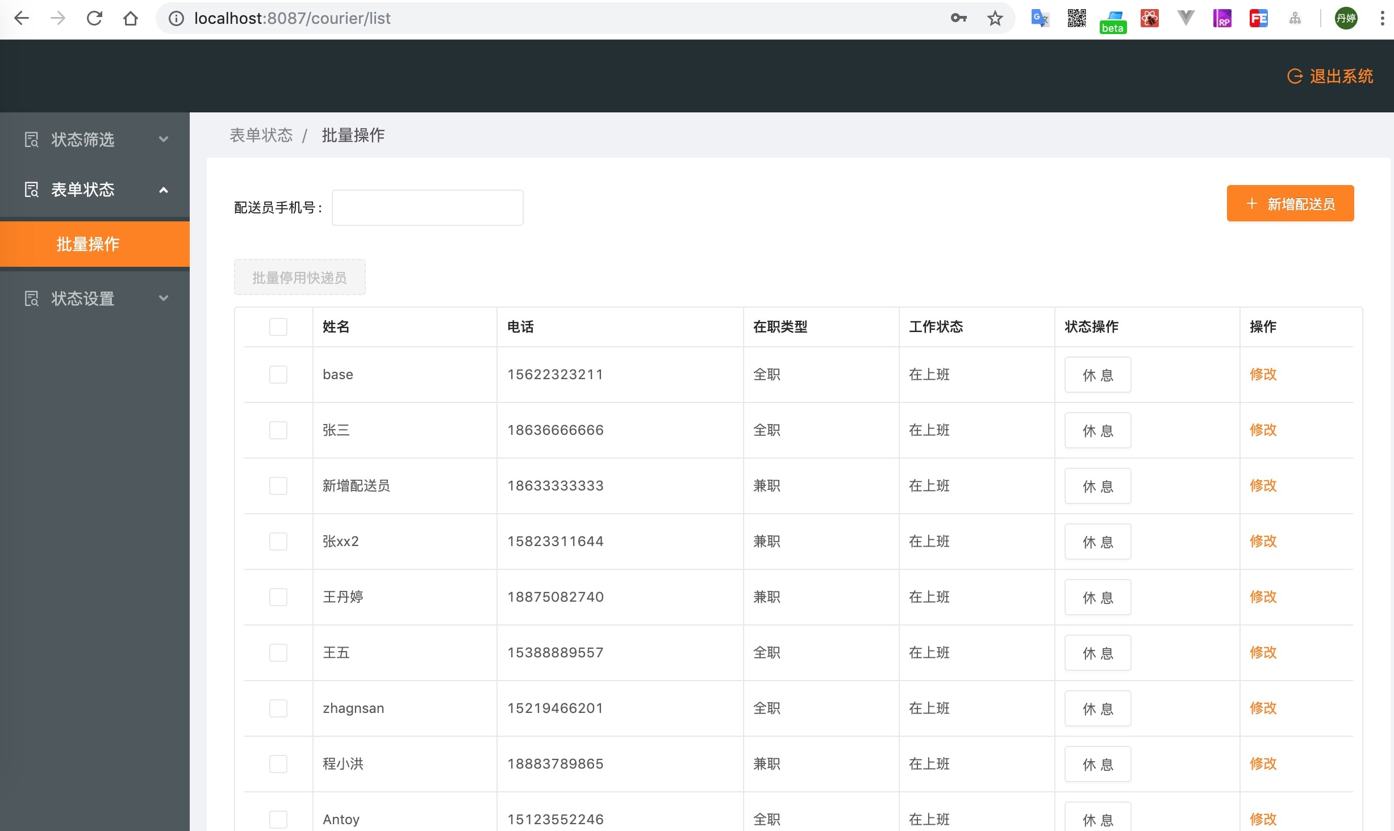Image resolution: width=1394 pixels, height=831 pixels.
Task: Select the 批量操作 sidebar submenu item
Action: 88,244
